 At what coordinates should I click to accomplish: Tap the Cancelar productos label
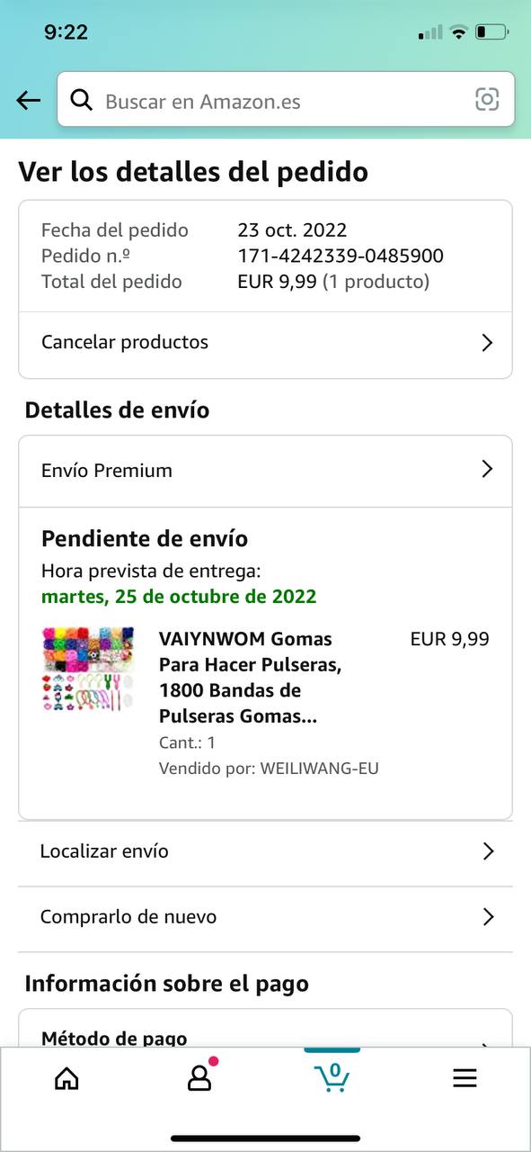point(125,342)
